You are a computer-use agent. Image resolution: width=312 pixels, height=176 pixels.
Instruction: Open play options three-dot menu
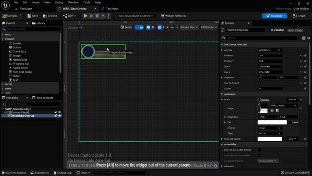coord(109,16)
